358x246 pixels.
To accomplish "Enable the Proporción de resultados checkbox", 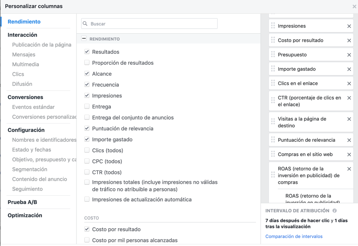I will [87, 62].
